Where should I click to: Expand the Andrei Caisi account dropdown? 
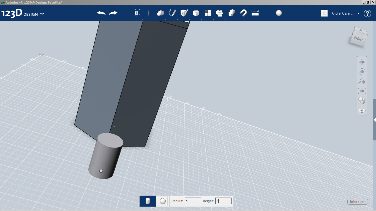[358, 13]
